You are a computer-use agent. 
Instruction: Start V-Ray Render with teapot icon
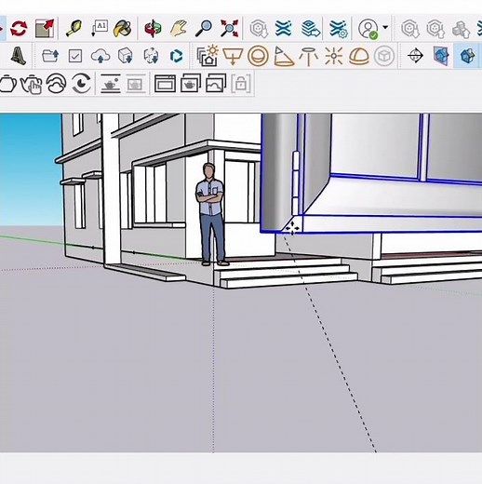tap(7, 83)
